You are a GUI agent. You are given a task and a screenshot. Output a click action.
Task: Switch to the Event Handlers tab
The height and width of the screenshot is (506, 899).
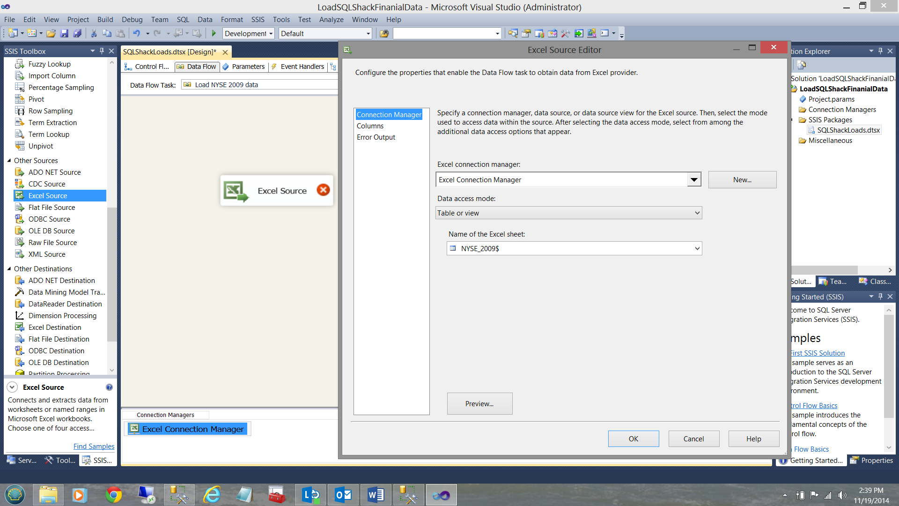click(302, 67)
